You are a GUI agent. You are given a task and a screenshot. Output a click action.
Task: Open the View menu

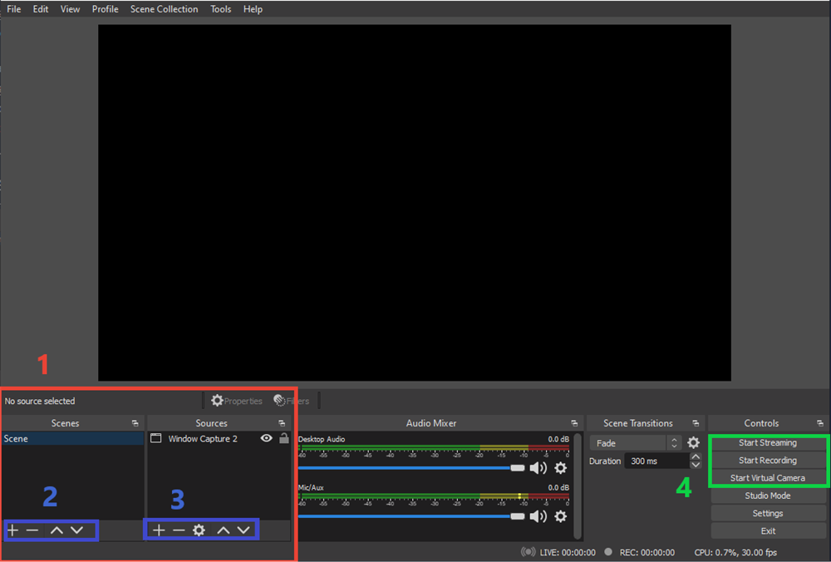point(70,9)
